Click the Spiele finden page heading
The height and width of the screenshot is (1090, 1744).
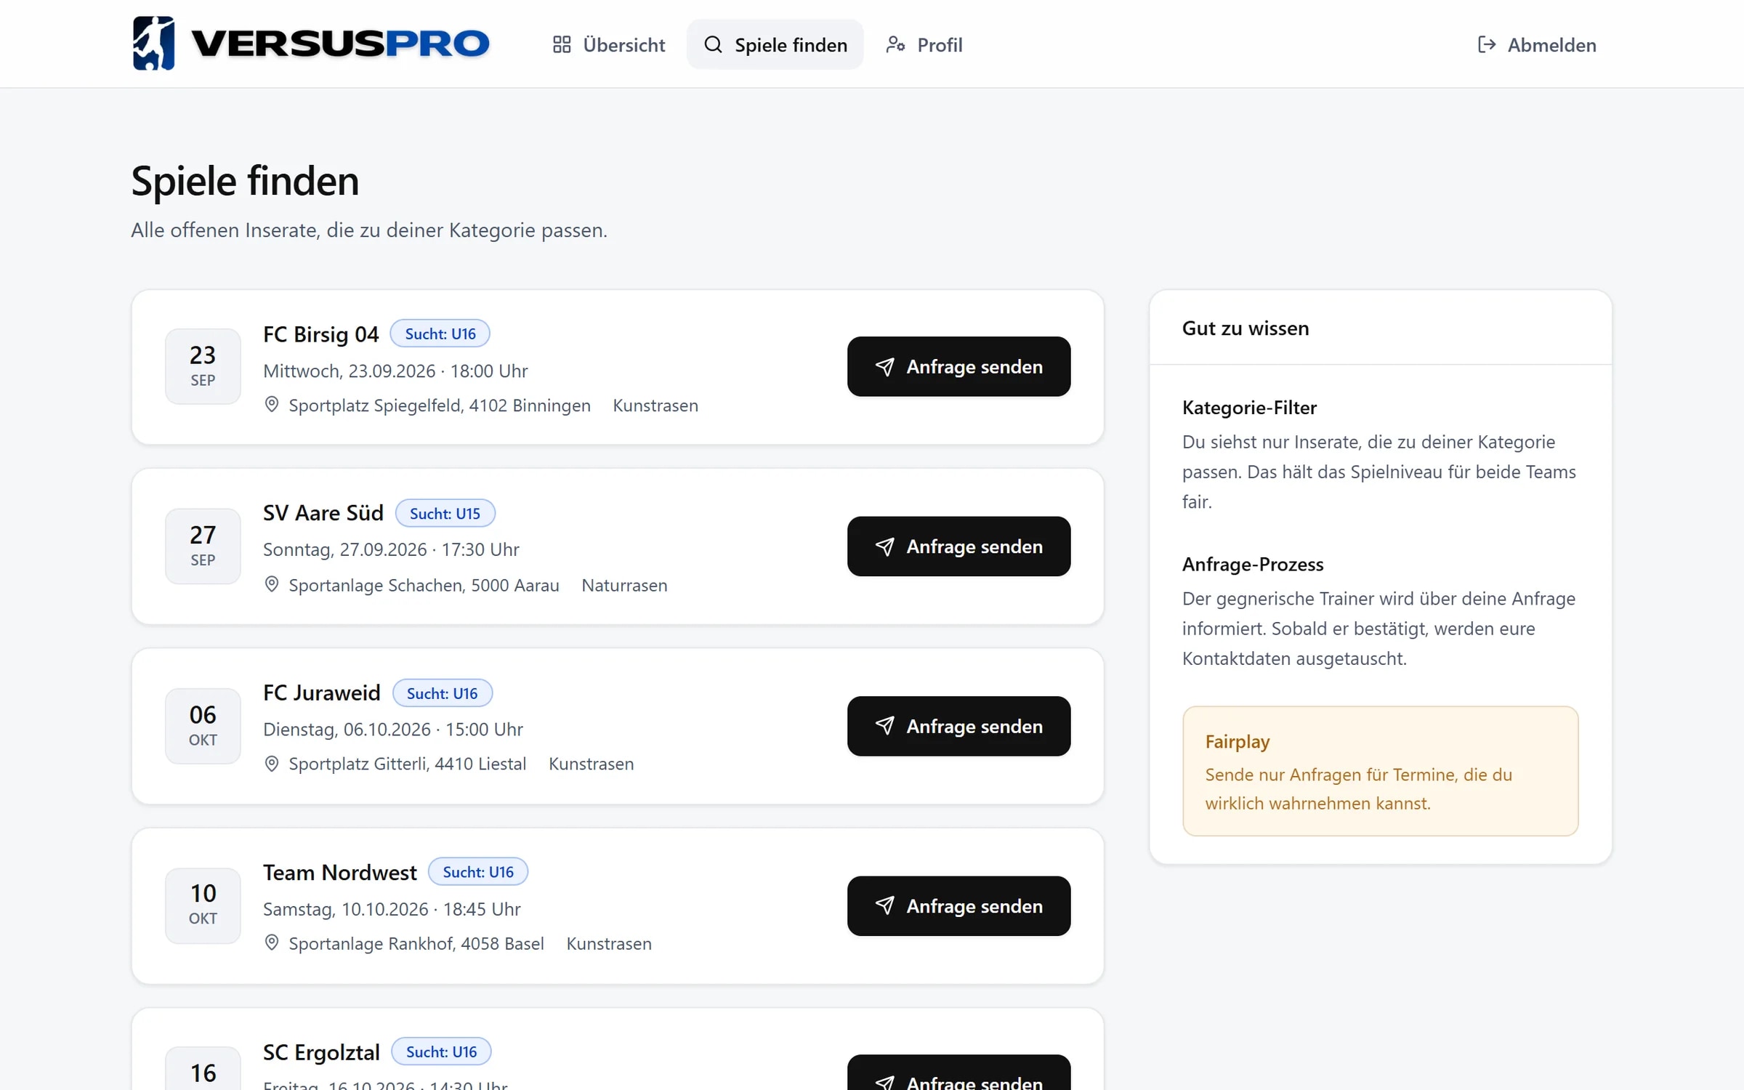point(245,180)
